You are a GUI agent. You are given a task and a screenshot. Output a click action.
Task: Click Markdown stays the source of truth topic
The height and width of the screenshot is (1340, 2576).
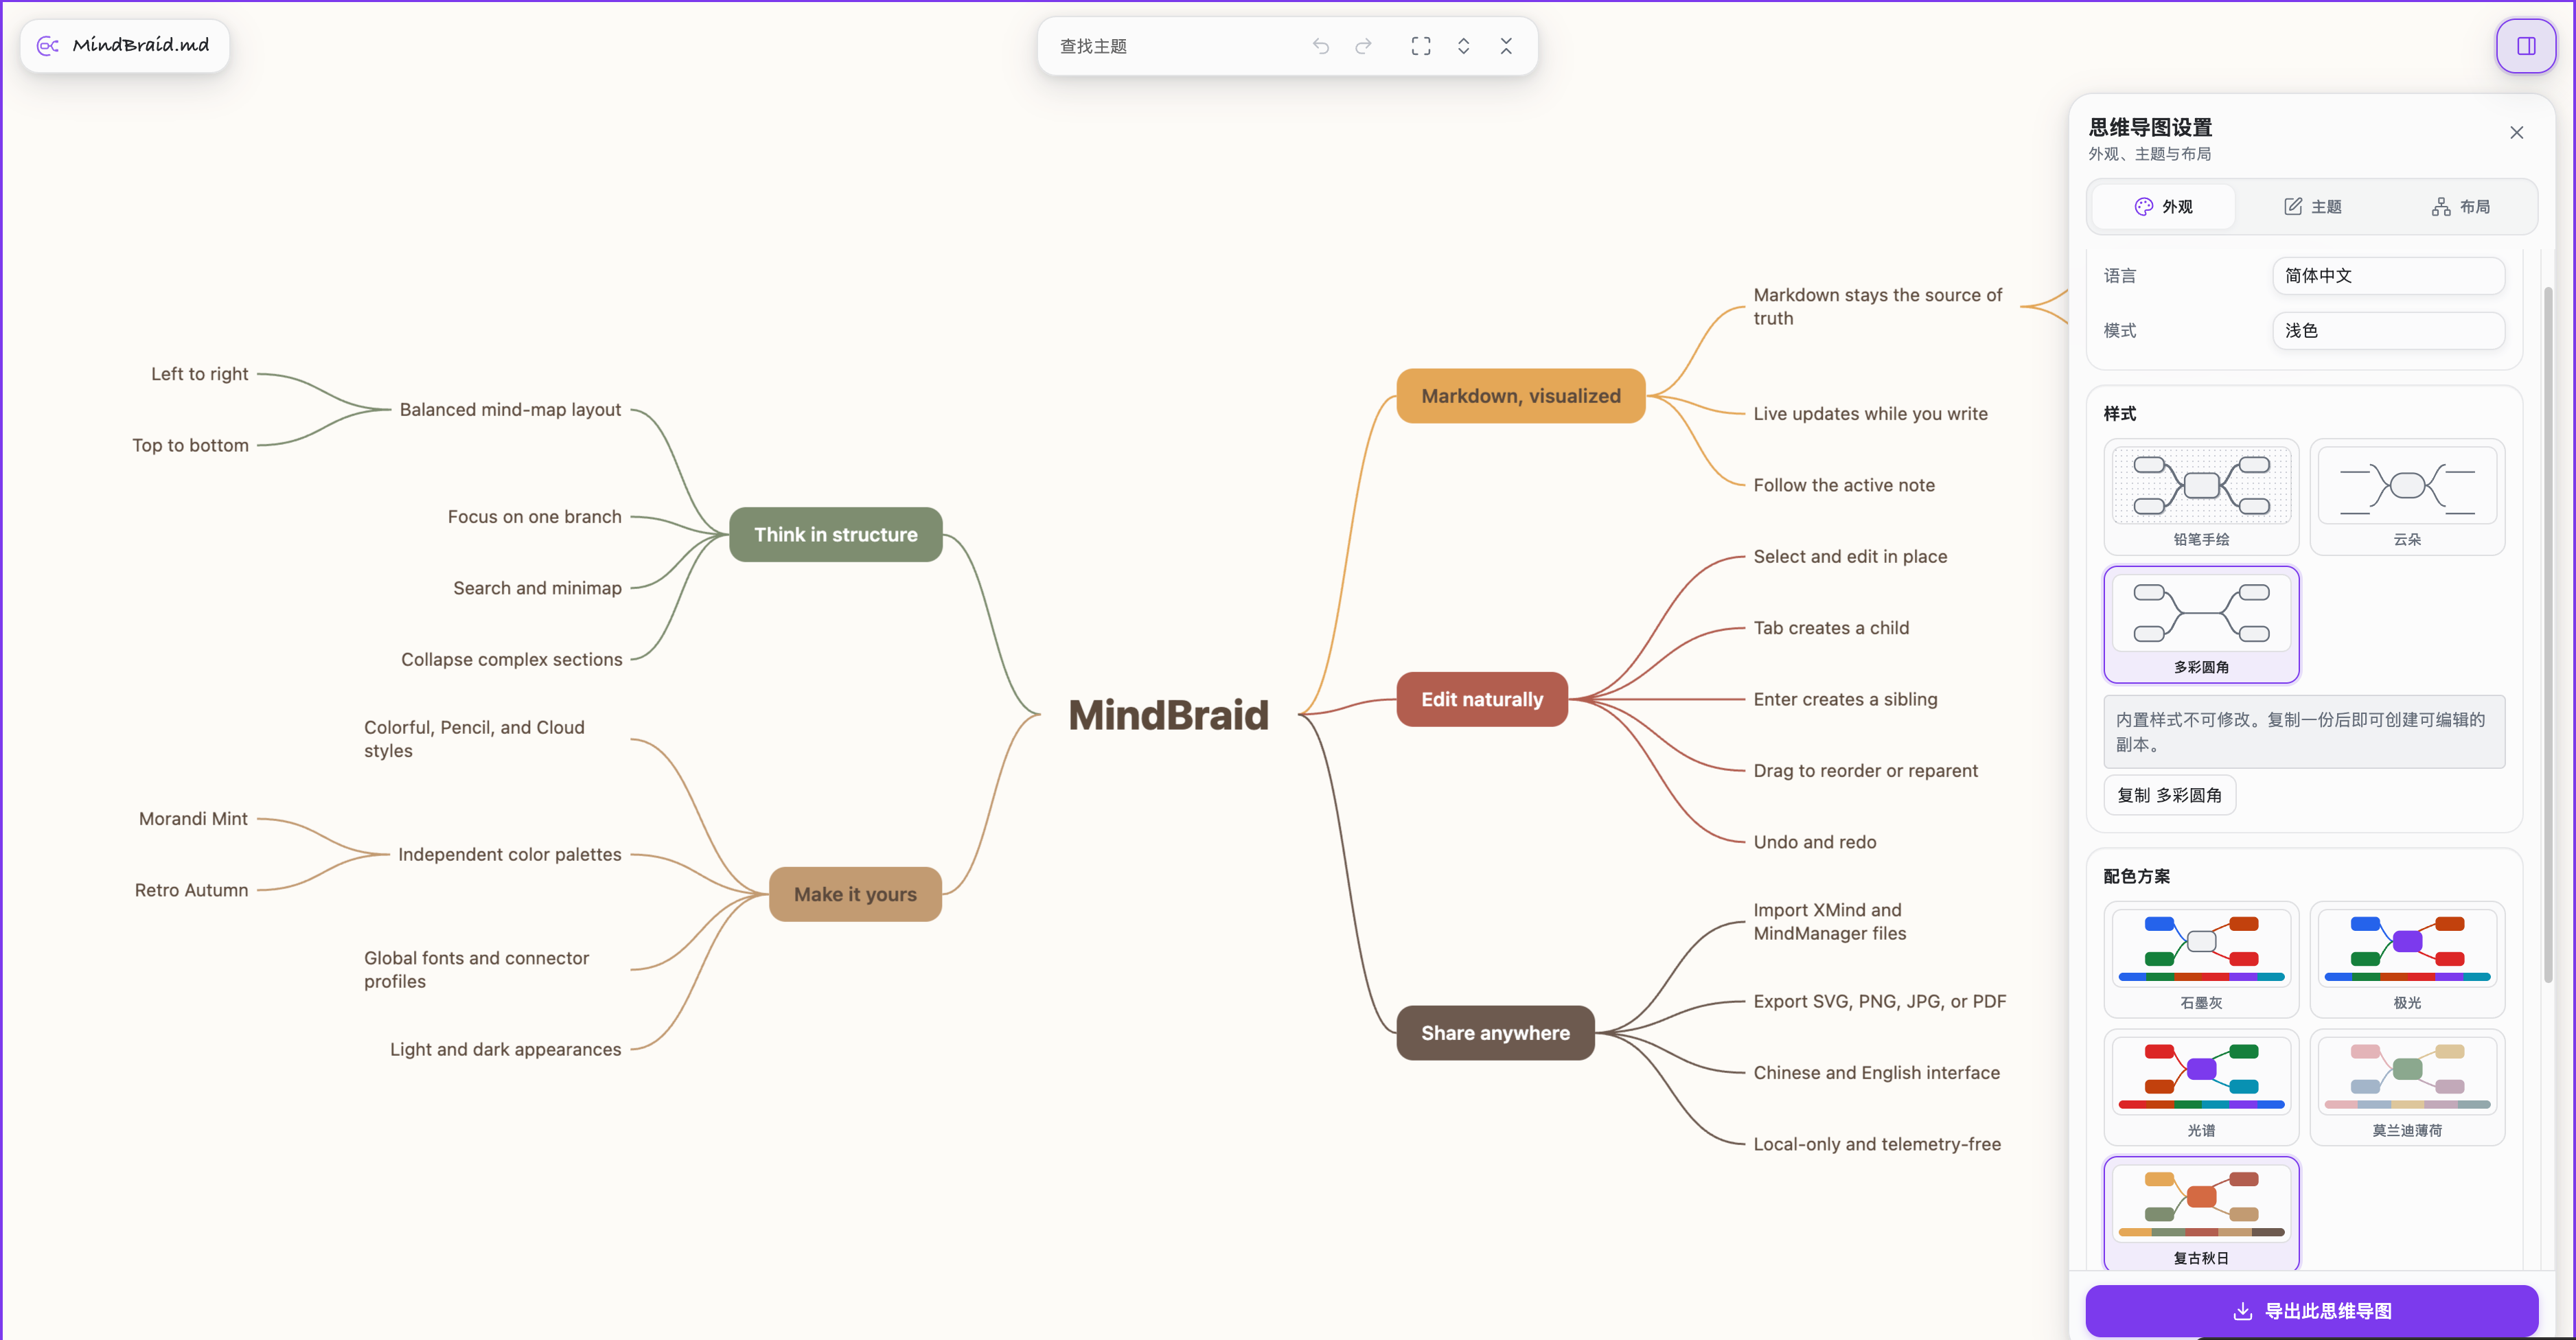(x=1877, y=306)
